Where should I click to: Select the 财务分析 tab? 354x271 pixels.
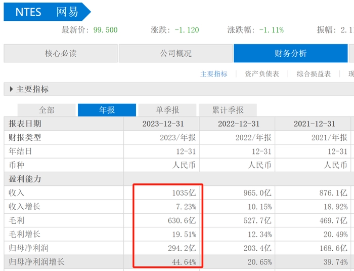coord(290,54)
